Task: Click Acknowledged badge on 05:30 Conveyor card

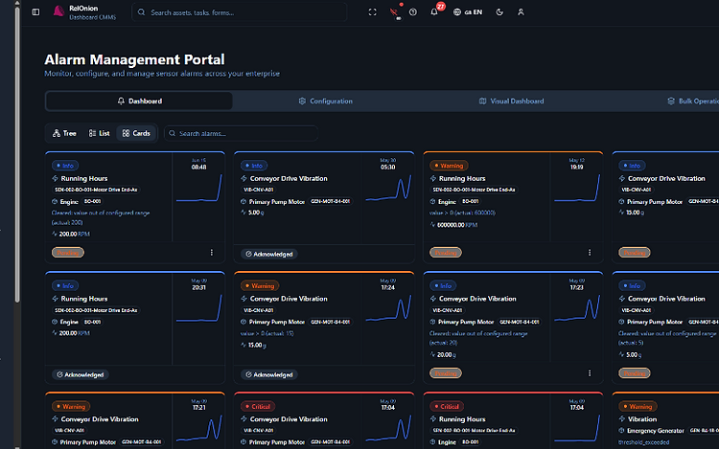Action: pos(269,254)
